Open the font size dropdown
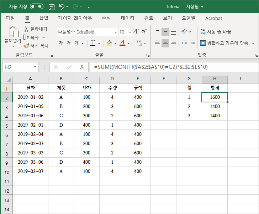Viewport: 259px width, 214px height. pyautogui.click(x=130, y=32)
